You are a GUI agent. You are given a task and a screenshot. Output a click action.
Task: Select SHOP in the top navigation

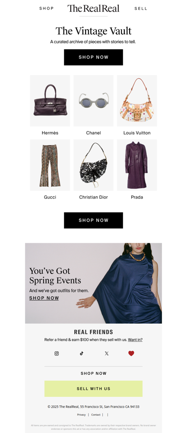[x=46, y=8]
